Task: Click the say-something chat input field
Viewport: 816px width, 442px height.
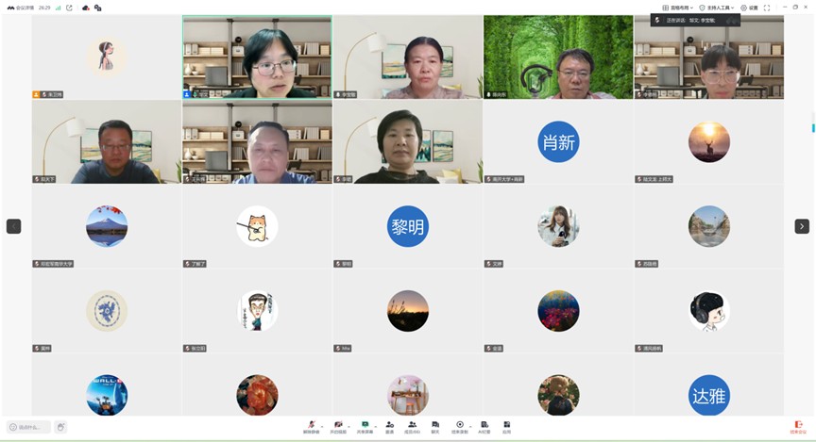Action: (28, 427)
